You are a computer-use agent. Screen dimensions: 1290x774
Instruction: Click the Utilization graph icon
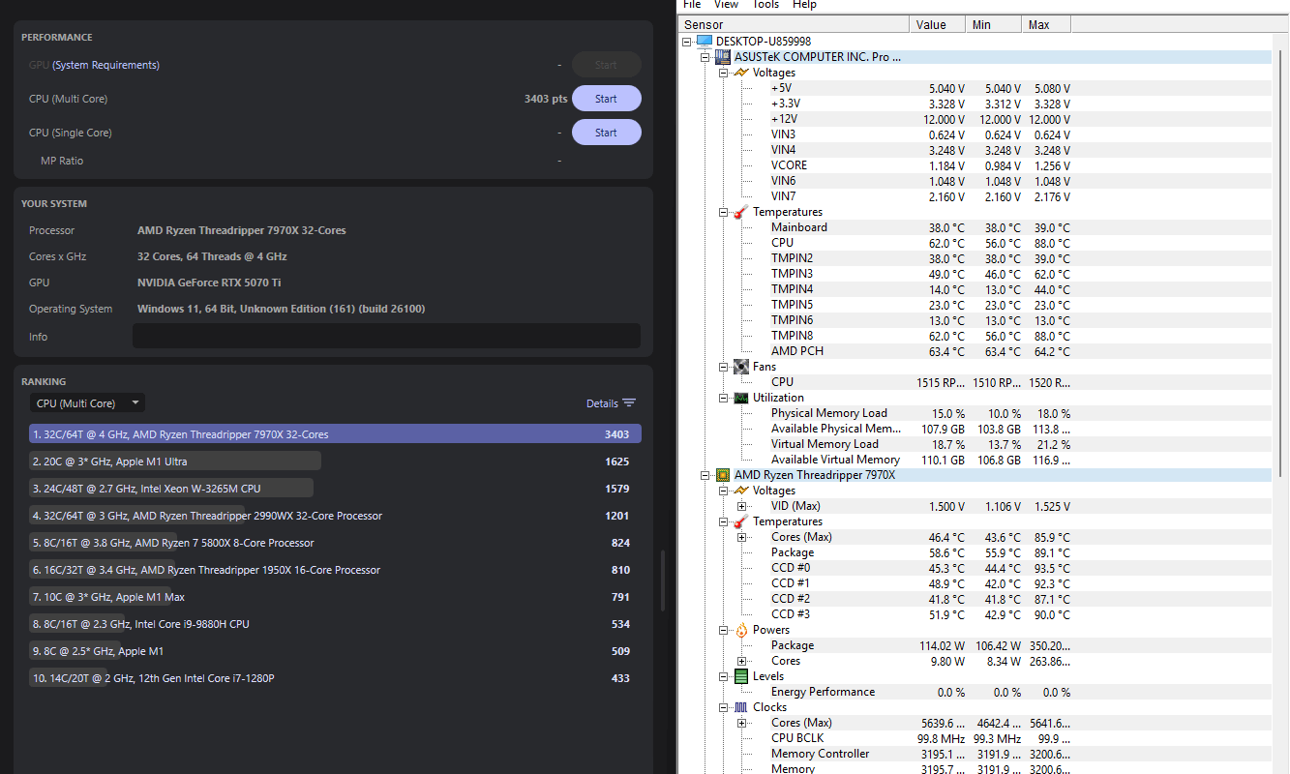(740, 398)
